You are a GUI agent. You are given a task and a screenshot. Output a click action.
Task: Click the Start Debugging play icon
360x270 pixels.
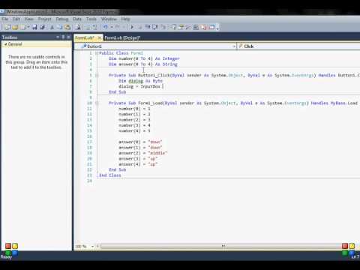[x=132, y=27]
